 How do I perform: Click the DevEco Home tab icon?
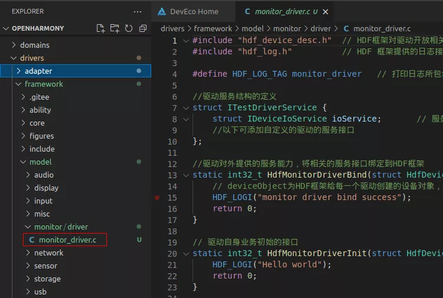tap(162, 12)
